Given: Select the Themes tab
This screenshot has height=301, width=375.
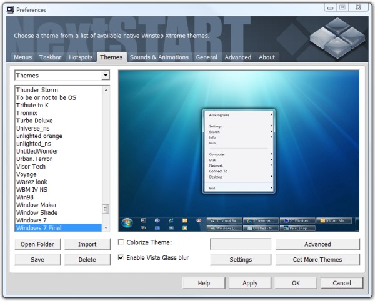Looking at the screenshot, I should 111,57.
